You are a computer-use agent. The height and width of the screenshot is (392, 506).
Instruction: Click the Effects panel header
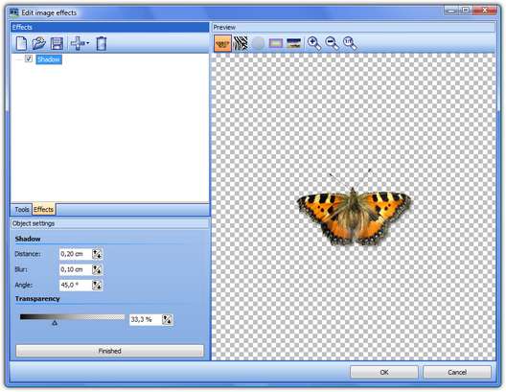109,27
